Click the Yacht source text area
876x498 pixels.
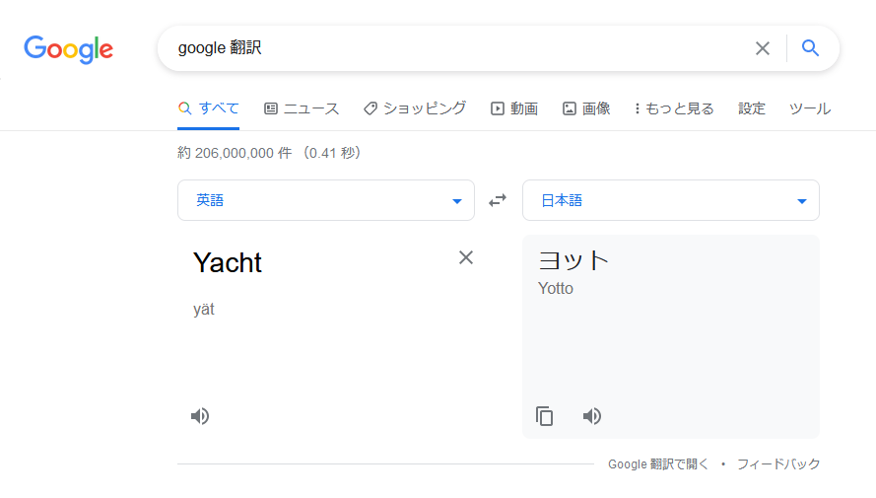pyautogui.click(x=228, y=262)
